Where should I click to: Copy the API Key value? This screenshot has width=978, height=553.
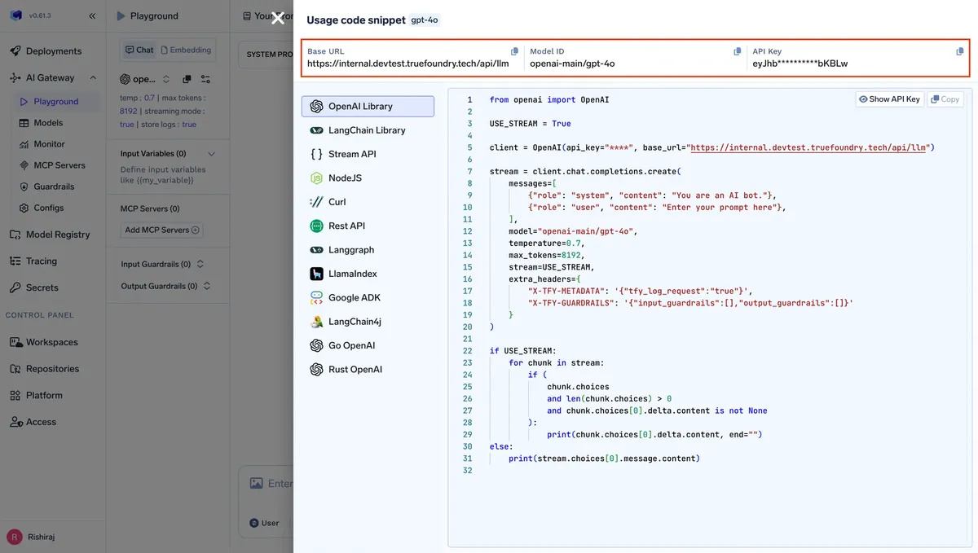coord(959,52)
